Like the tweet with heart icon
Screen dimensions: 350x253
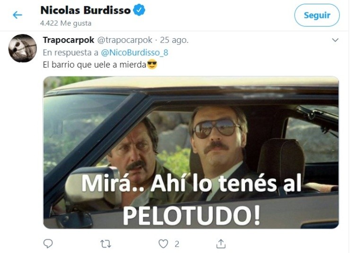click(163, 244)
